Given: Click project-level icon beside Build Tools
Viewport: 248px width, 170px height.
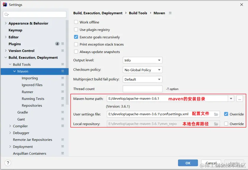Looking at the screenshot, I should coord(63,64).
